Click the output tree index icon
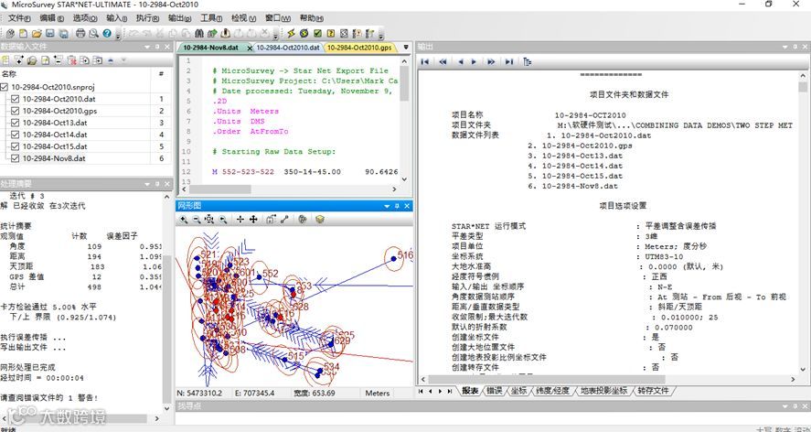Screen dimensions: 811x432 pyautogui.click(x=527, y=61)
